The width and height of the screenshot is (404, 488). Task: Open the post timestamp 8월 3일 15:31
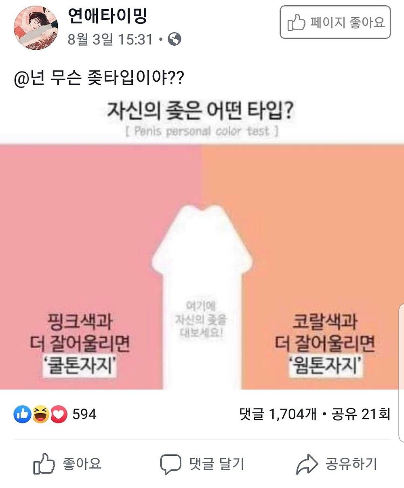[x=110, y=40]
